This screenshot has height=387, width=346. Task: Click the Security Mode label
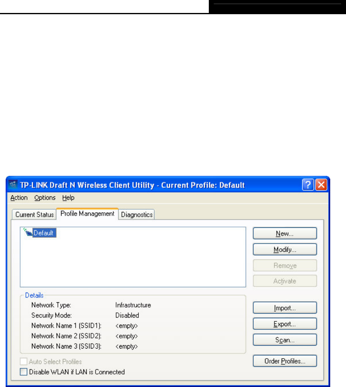pos(51,315)
